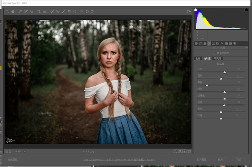Open the Split Toning panel icon
252x167 pixels.
213,43
